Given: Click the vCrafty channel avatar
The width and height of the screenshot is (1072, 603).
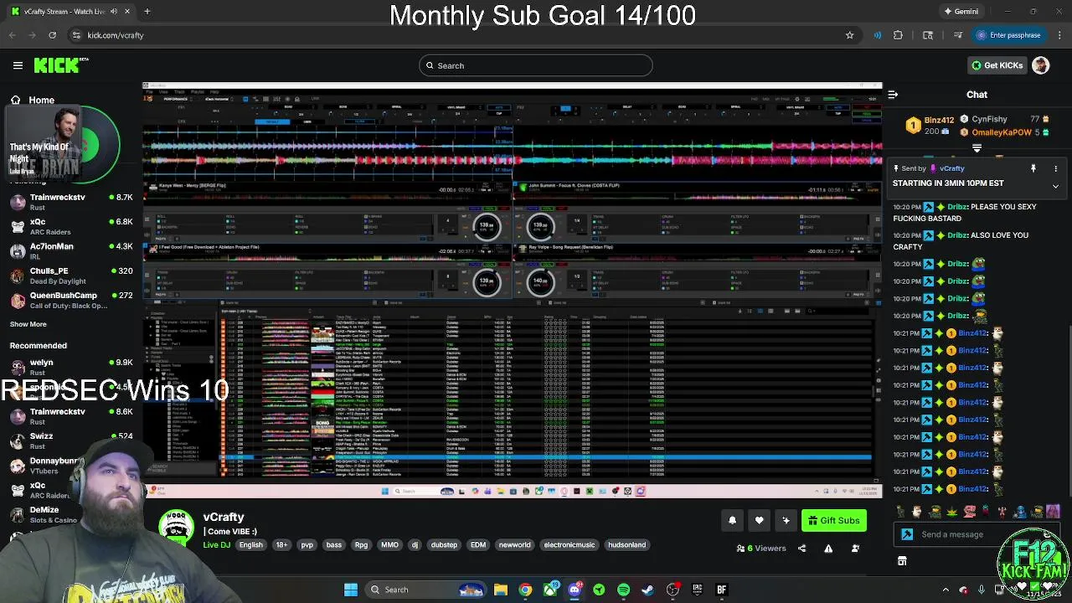Looking at the screenshot, I should (176, 528).
